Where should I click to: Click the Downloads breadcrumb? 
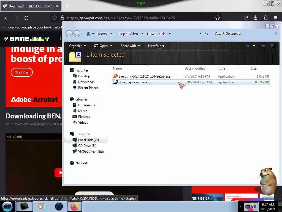point(156,34)
